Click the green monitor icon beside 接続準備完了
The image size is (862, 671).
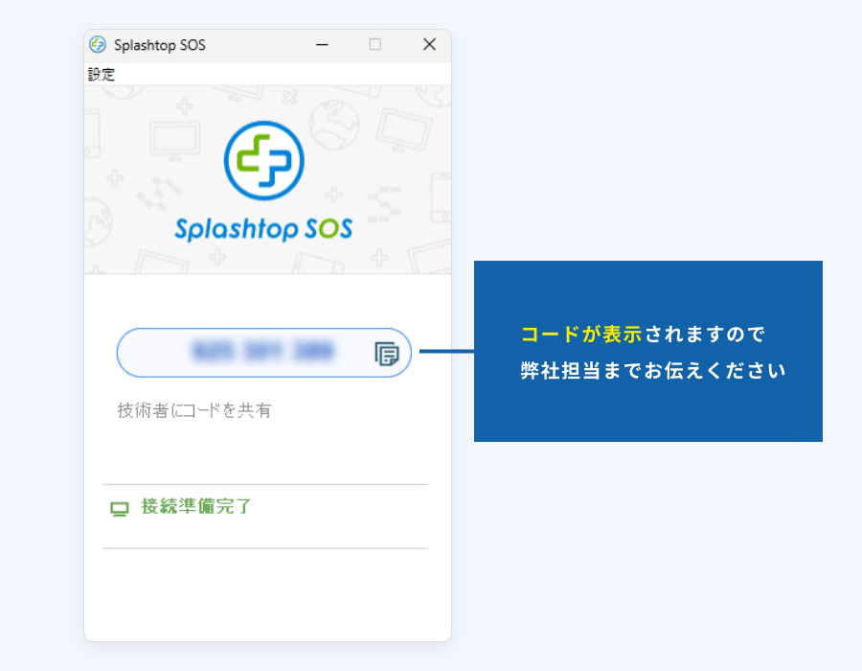[x=119, y=506]
